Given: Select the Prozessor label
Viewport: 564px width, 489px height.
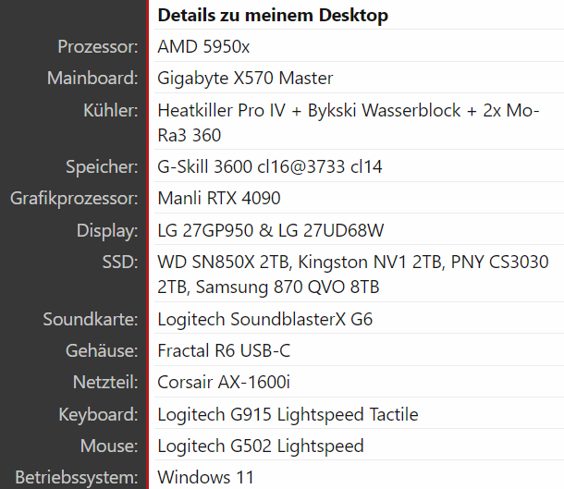Looking at the screenshot, I should pos(98,47).
